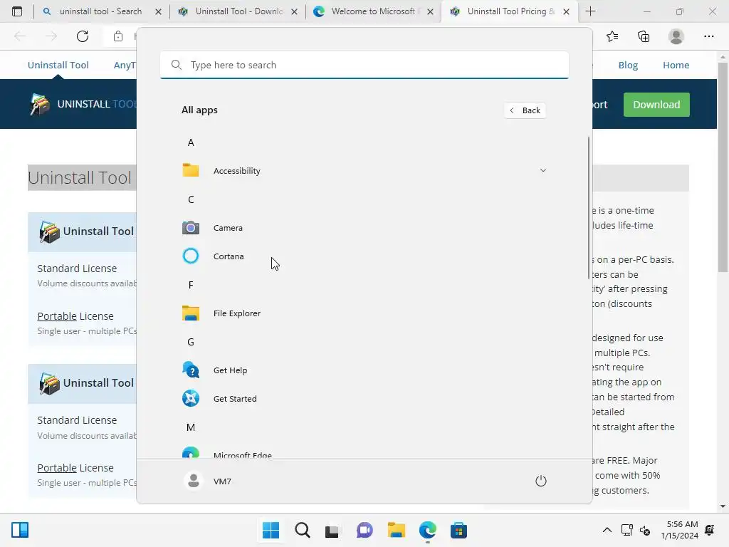The height and width of the screenshot is (547, 729).
Task: Click the Edge page vertical scrollbar thumb
Action: (x=723, y=167)
